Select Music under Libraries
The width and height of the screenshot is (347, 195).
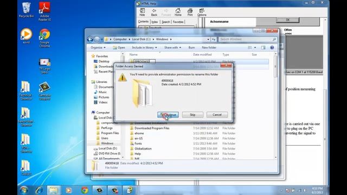[102, 92]
